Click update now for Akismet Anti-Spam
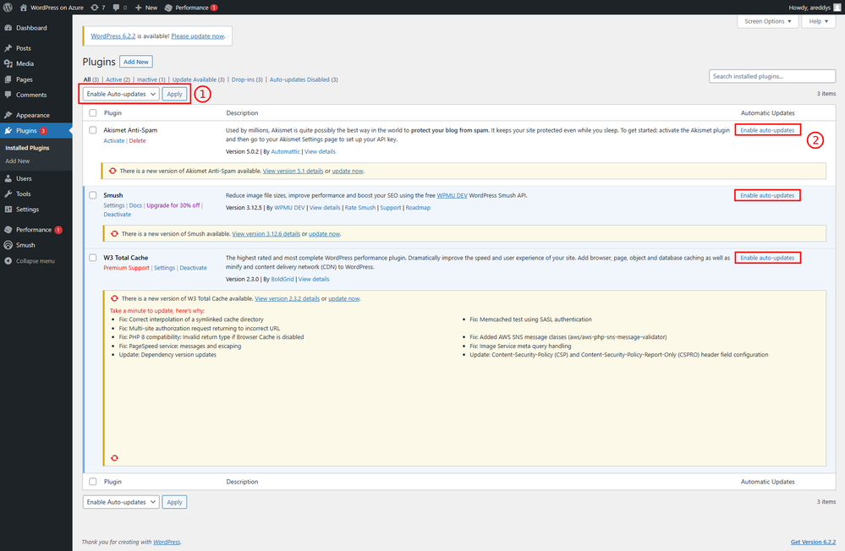Image resolution: width=845 pixels, height=551 pixels. [348, 172]
